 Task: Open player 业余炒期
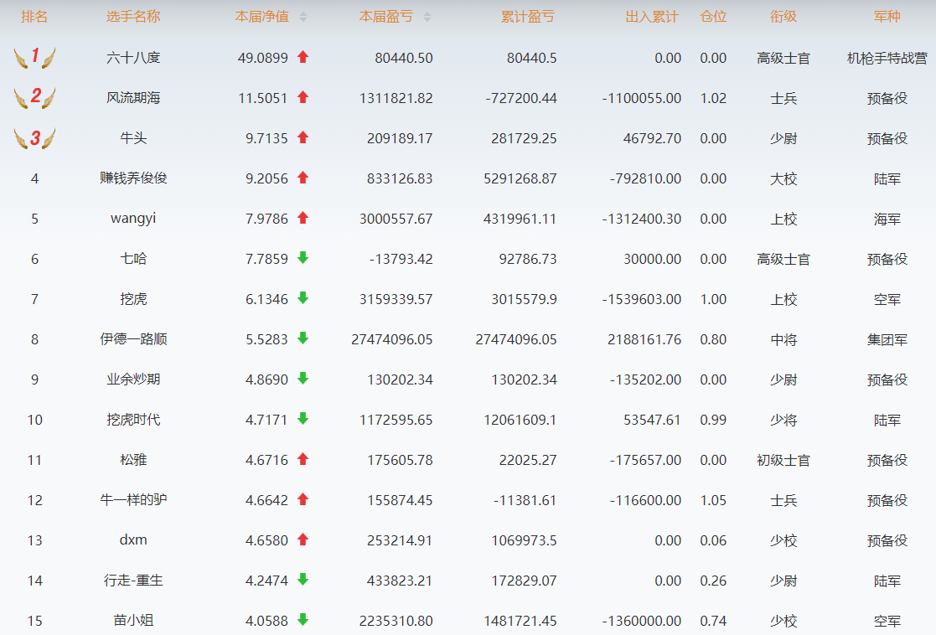coord(133,379)
